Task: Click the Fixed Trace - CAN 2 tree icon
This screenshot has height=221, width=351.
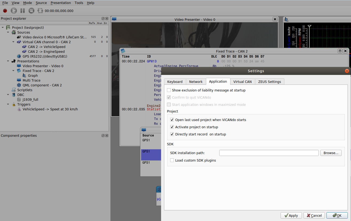Action: [19, 71]
